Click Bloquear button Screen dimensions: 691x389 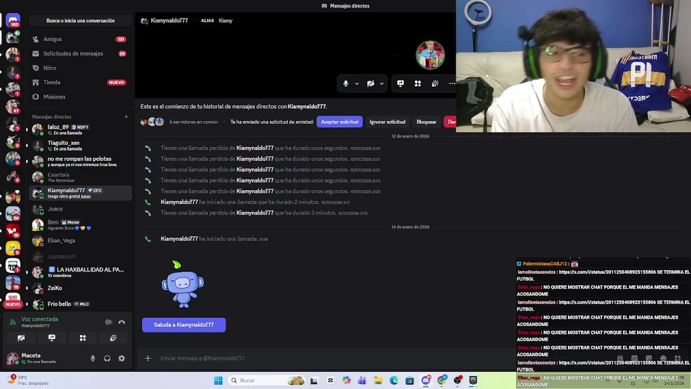click(x=426, y=122)
